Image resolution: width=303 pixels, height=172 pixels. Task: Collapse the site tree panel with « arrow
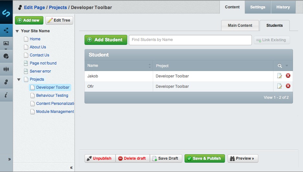[x=71, y=167]
